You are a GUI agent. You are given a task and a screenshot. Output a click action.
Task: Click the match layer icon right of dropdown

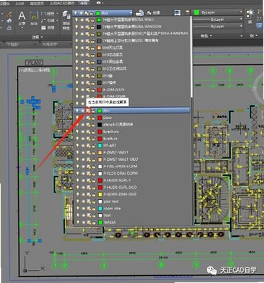coord(140,13)
